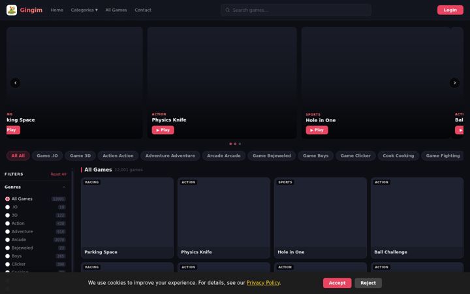
Task: Open the Hole in One featured slide
Action: 376,82
